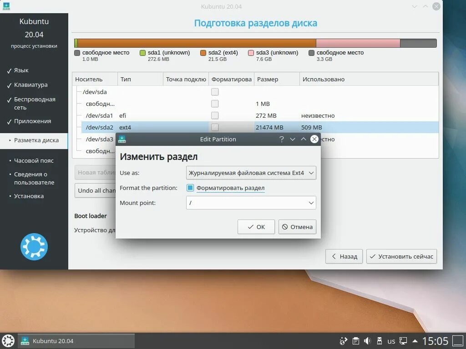Screen dimensions: 466x349
Task: Click the orange sda2 (ext4) legend swatch
Action: pos(203,53)
